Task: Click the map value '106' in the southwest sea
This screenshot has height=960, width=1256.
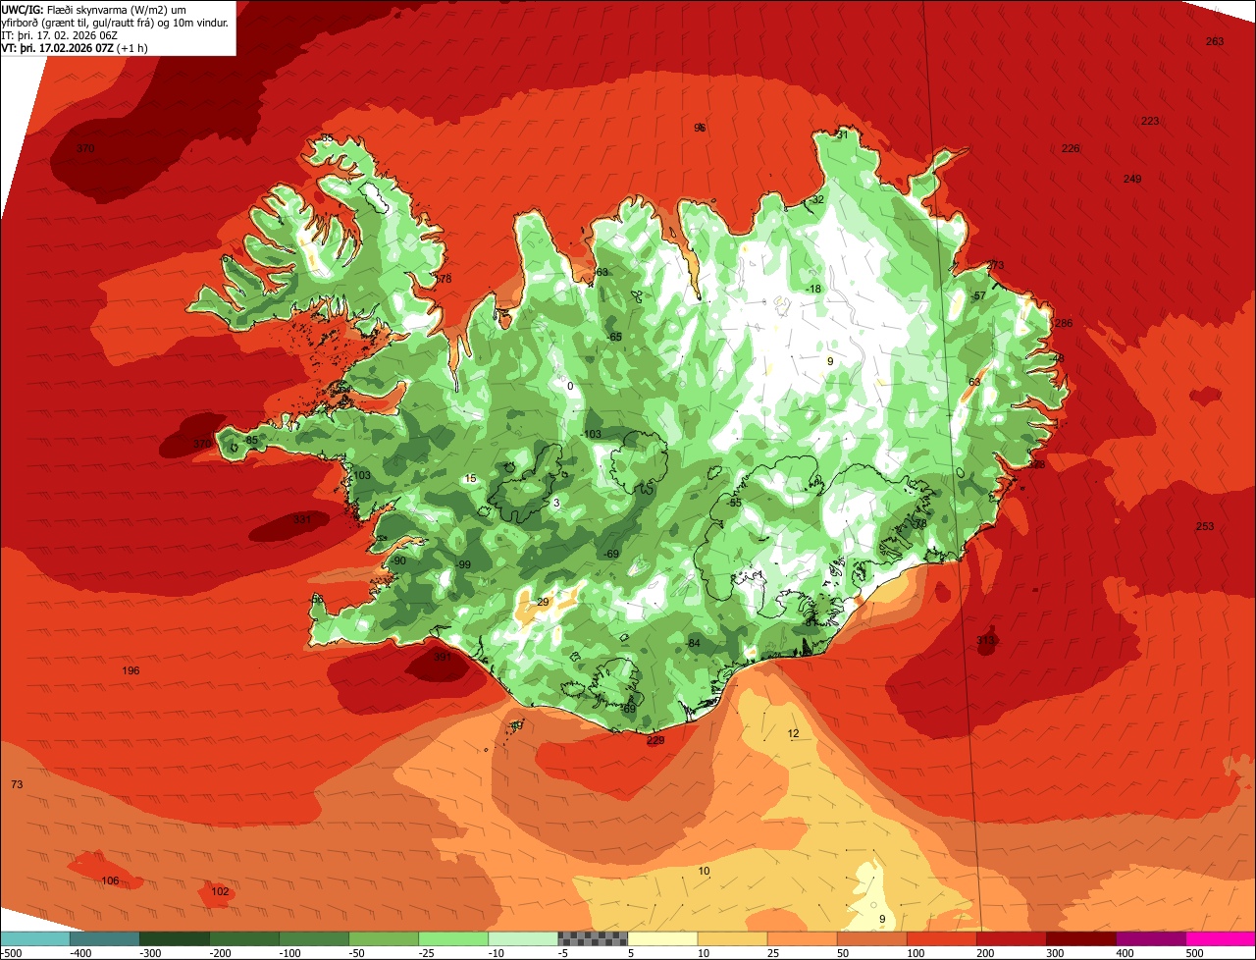Action: pyautogui.click(x=110, y=880)
